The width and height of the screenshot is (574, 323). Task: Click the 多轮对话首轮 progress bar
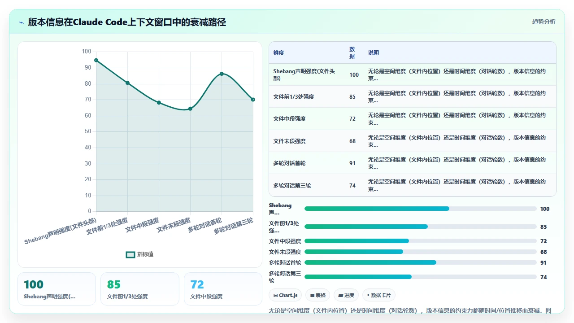tap(421, 262)
